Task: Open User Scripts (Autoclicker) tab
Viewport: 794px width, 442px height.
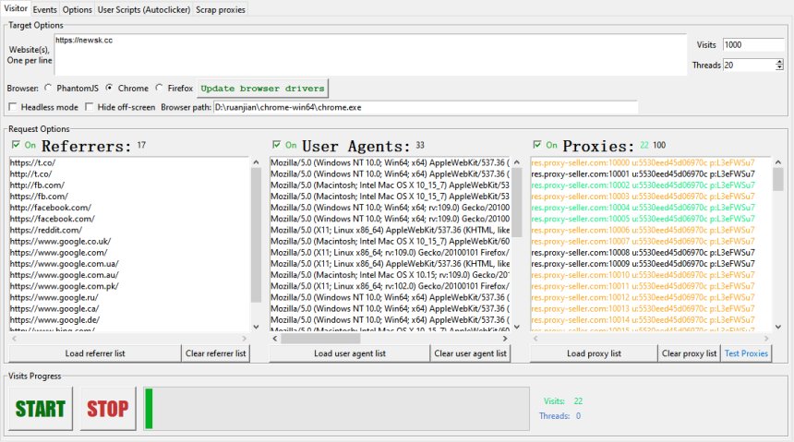Action: pos(143,9)
